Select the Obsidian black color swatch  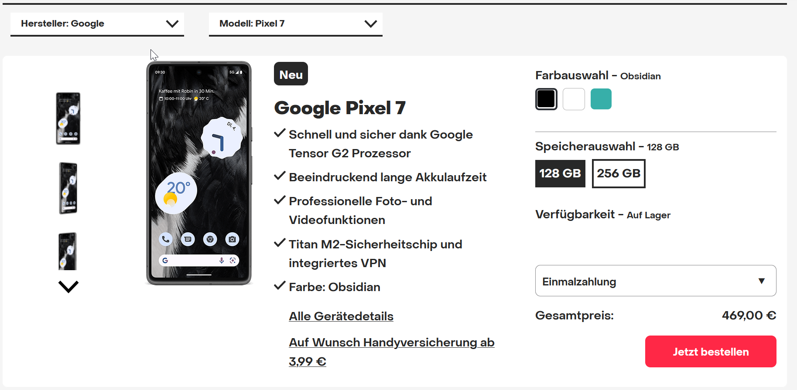[546, 99]
